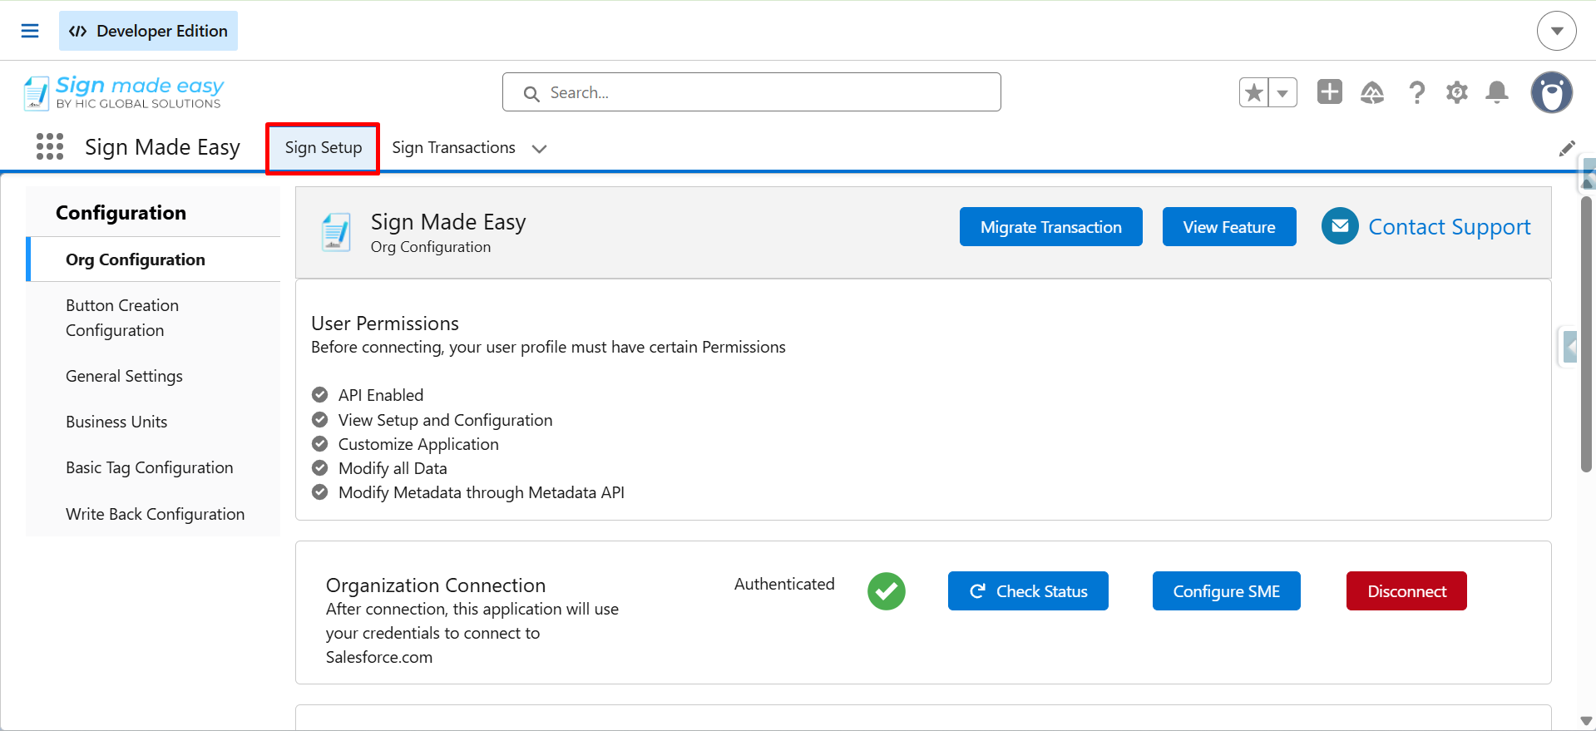Click the red Disconnect button
Viewport: 1596px width, 731px height.
[1406, 591]
